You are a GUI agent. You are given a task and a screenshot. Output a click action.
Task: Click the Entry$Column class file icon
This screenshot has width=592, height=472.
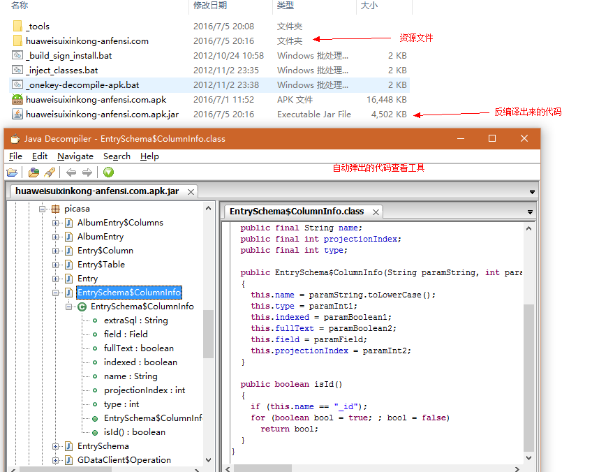tap(68, 251)
